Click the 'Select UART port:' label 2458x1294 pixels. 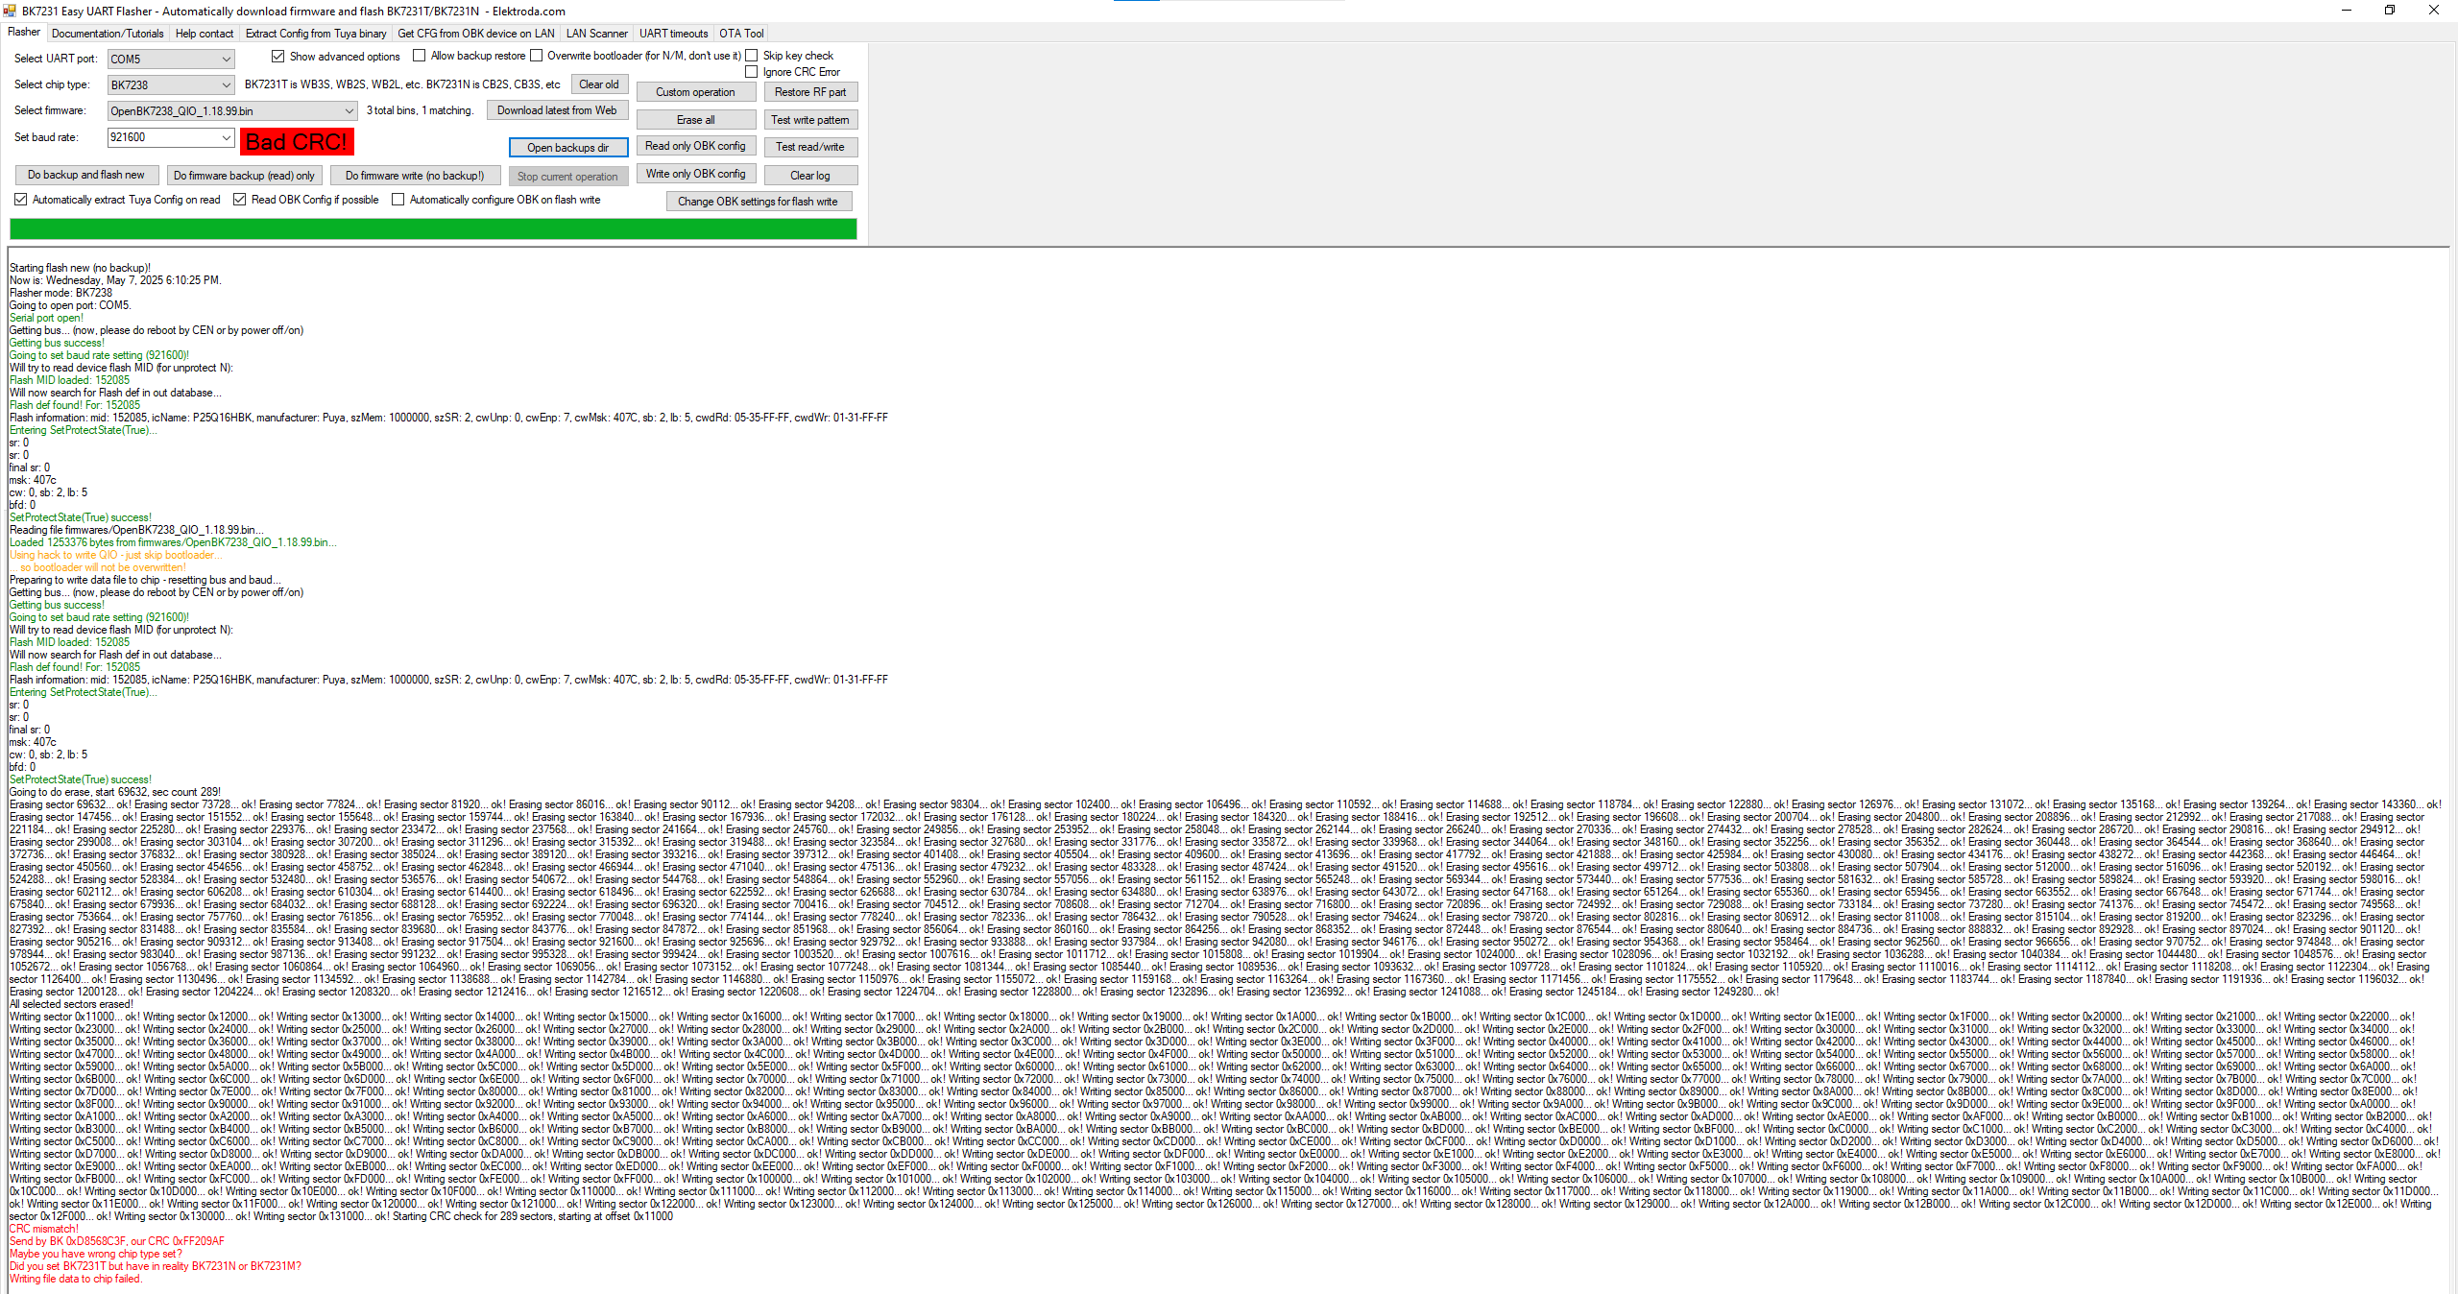point(56,59)
